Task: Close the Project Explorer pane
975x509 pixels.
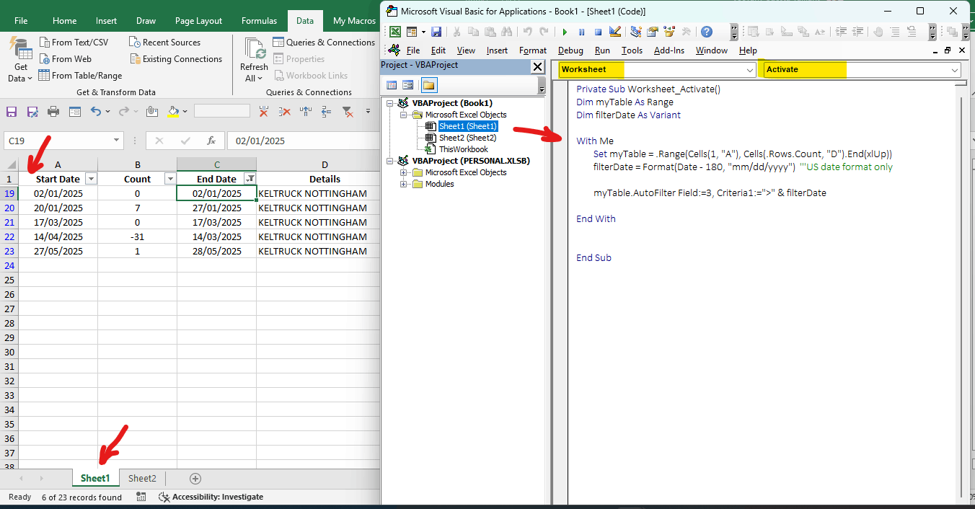Action: pyautogui.click(x=537, y=66)
